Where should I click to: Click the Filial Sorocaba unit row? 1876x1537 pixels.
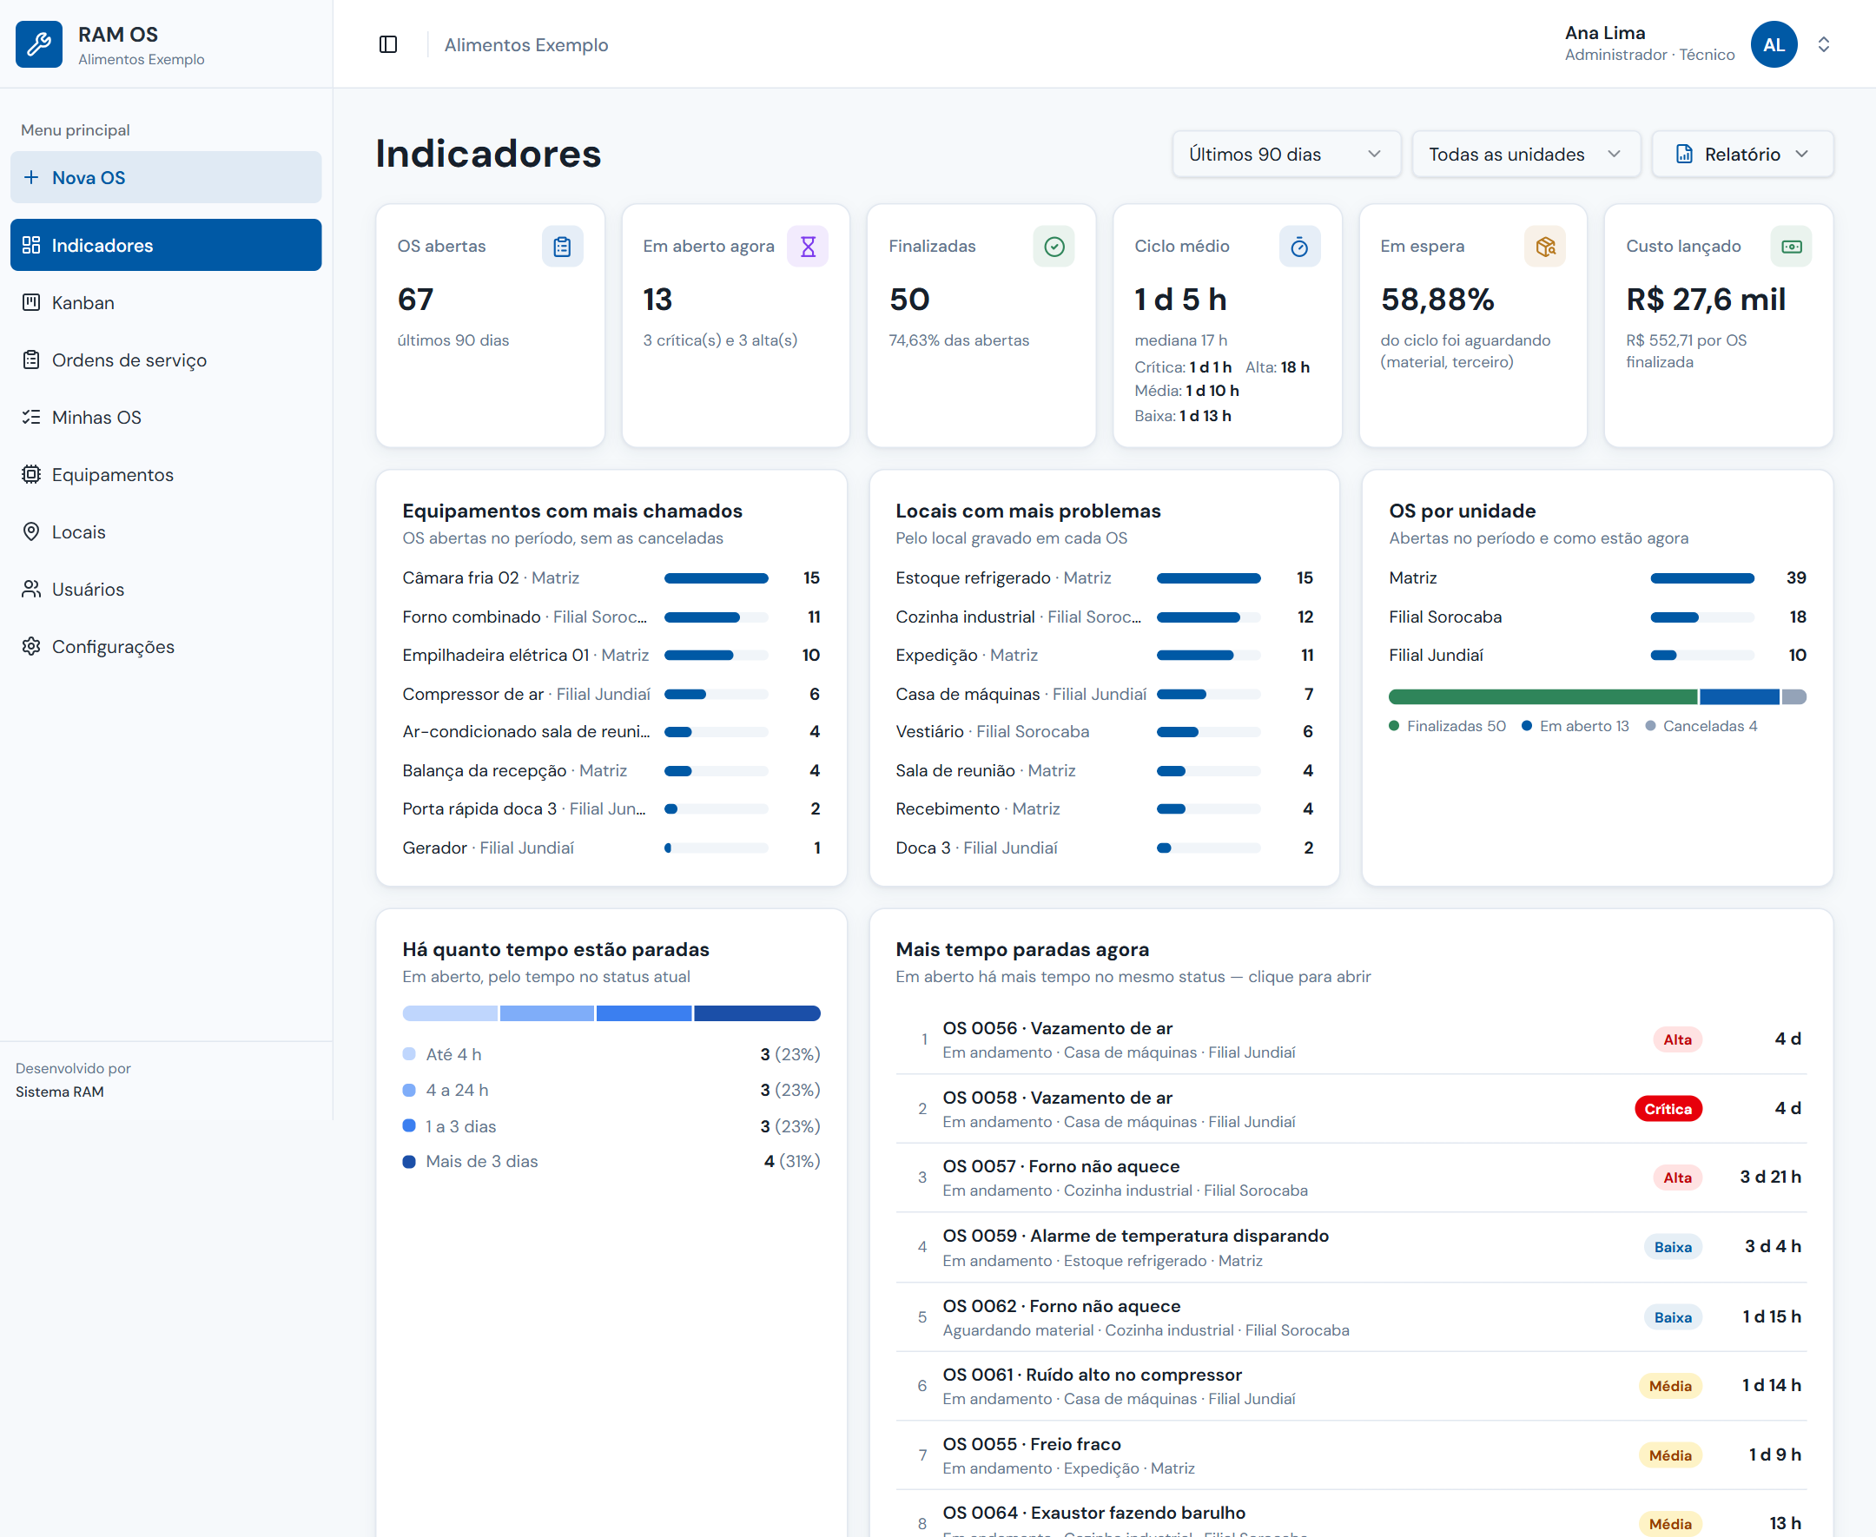(1597, 617)
